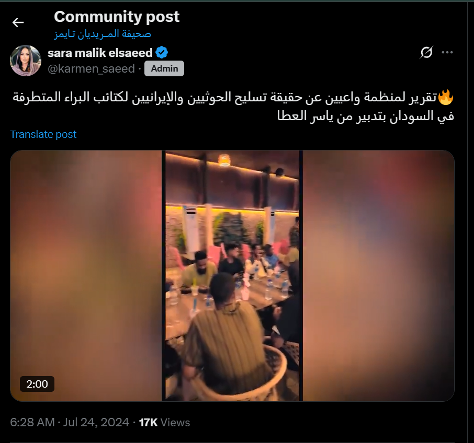Click the 2:00 video duration badge

[37, 384]
